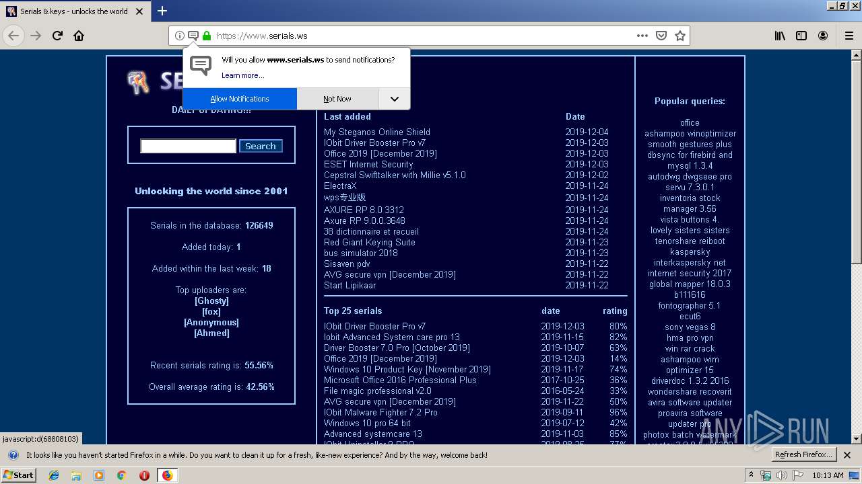Viewport: 862px width, 484px height.
Task: Open popular query office
Action: click(690, 122)
